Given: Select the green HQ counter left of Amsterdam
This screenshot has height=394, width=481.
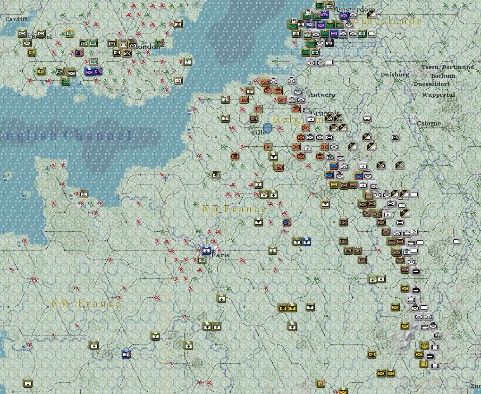Looking at the screenshot, I should pos(320,5).
